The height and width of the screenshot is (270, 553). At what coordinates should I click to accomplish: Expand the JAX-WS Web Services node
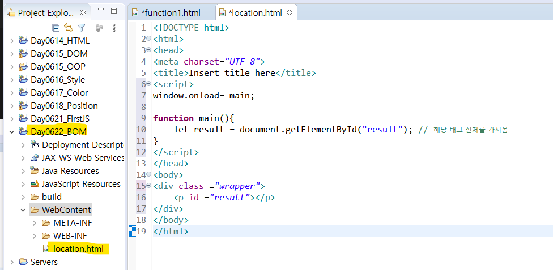23,158
